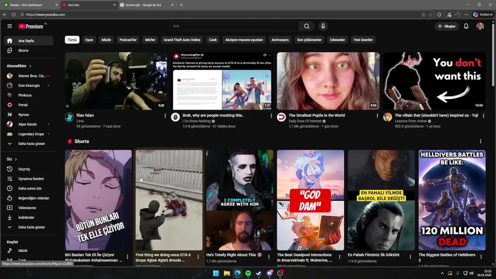Open Enis Kirazoglu subscription
Viewport: 496px width, 279px height.
tap(29, 86)
